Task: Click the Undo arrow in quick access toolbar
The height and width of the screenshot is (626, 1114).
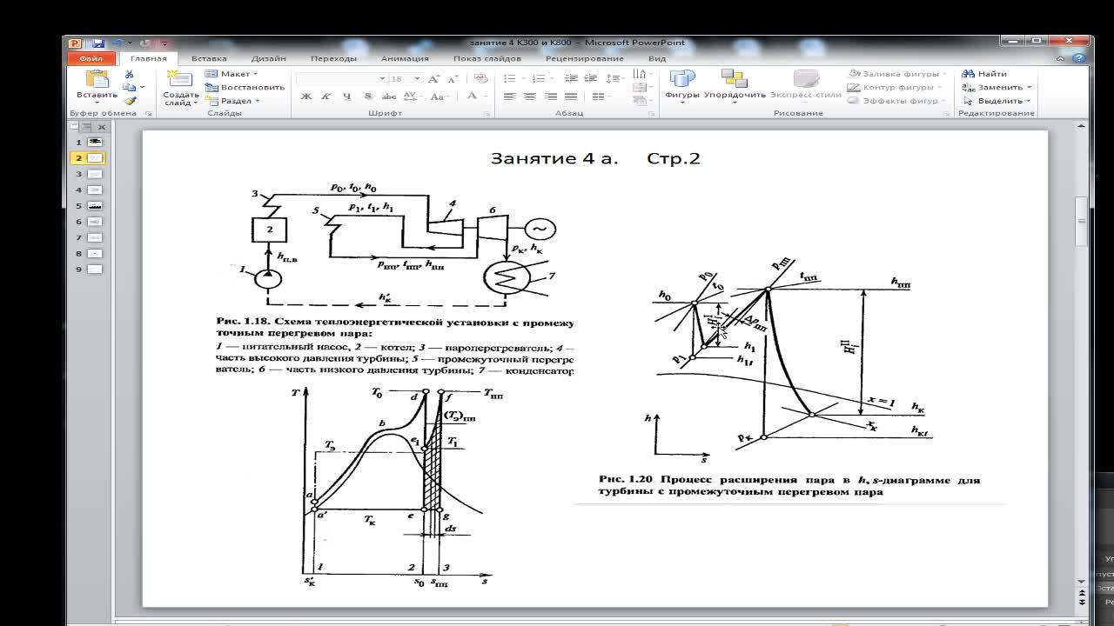Action: pyautogui.click(x=116, y=43)
